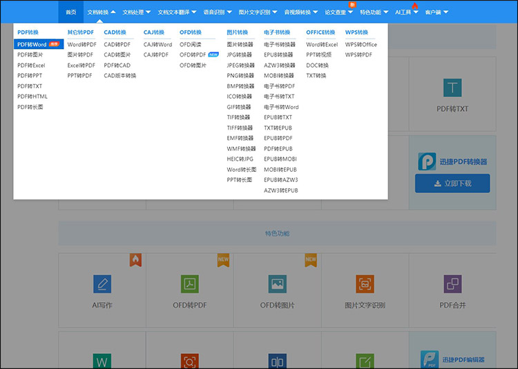Open WPS转Office link
The width and height of the screenshot is (518, 369).
[361, 45]
